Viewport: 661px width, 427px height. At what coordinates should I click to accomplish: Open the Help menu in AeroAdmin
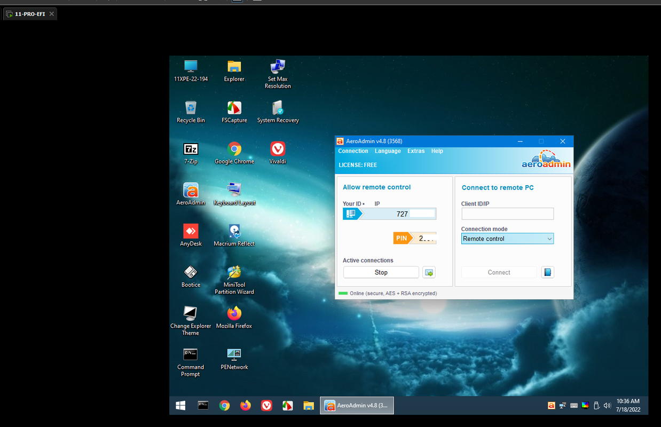point(437,151)
